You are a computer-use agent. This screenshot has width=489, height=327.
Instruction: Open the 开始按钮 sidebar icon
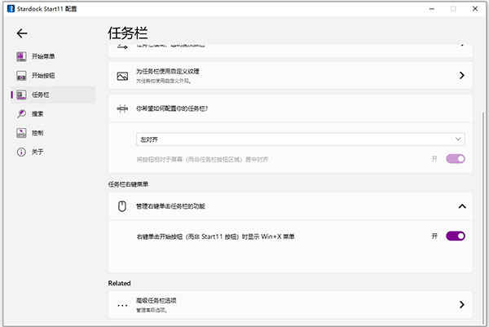(21, 76)
